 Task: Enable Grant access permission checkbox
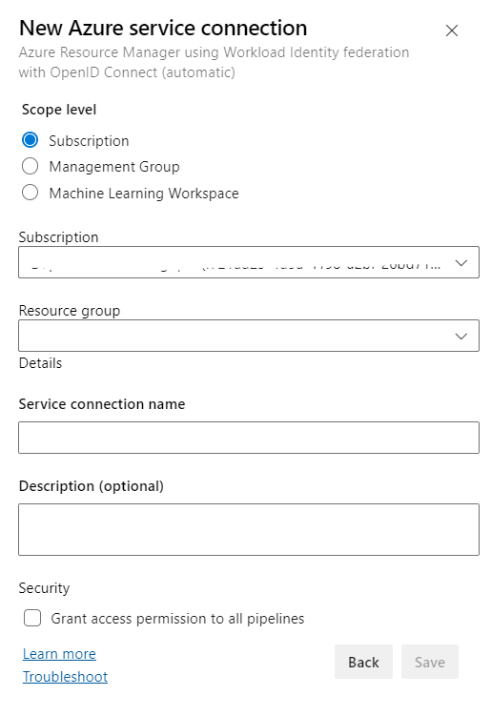32,619
